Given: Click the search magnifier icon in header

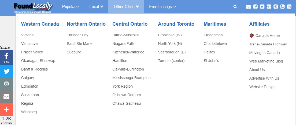Looking at the screenshot, I should pos(235,7).
